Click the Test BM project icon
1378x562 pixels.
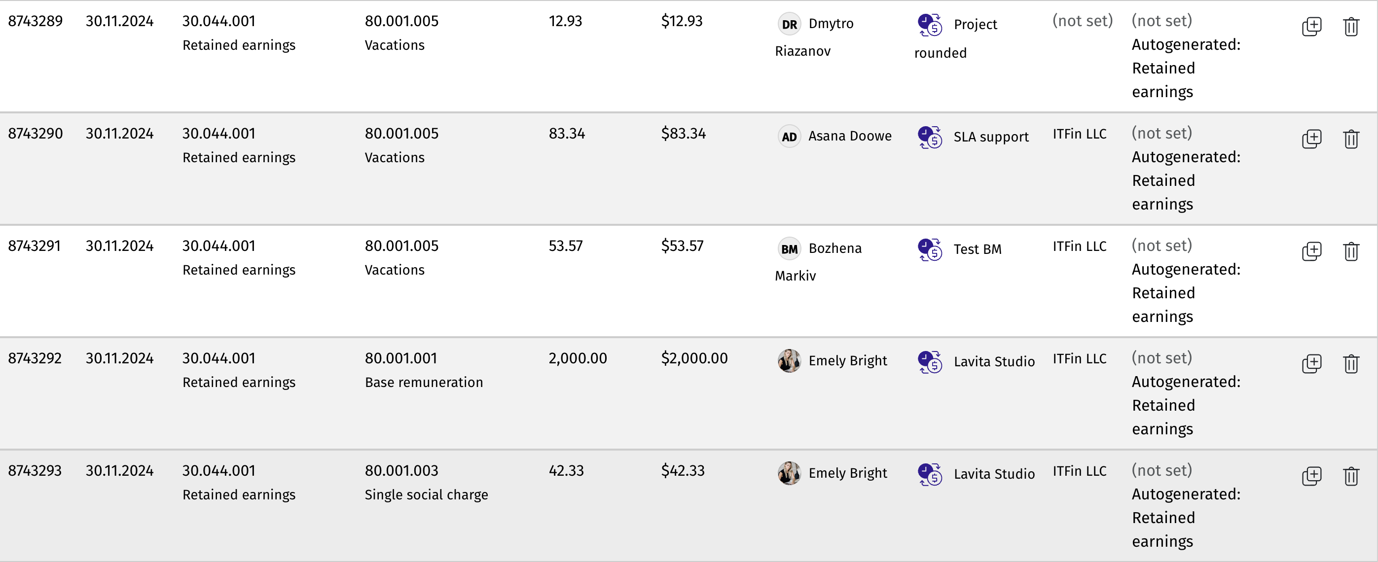click(930, 249)
